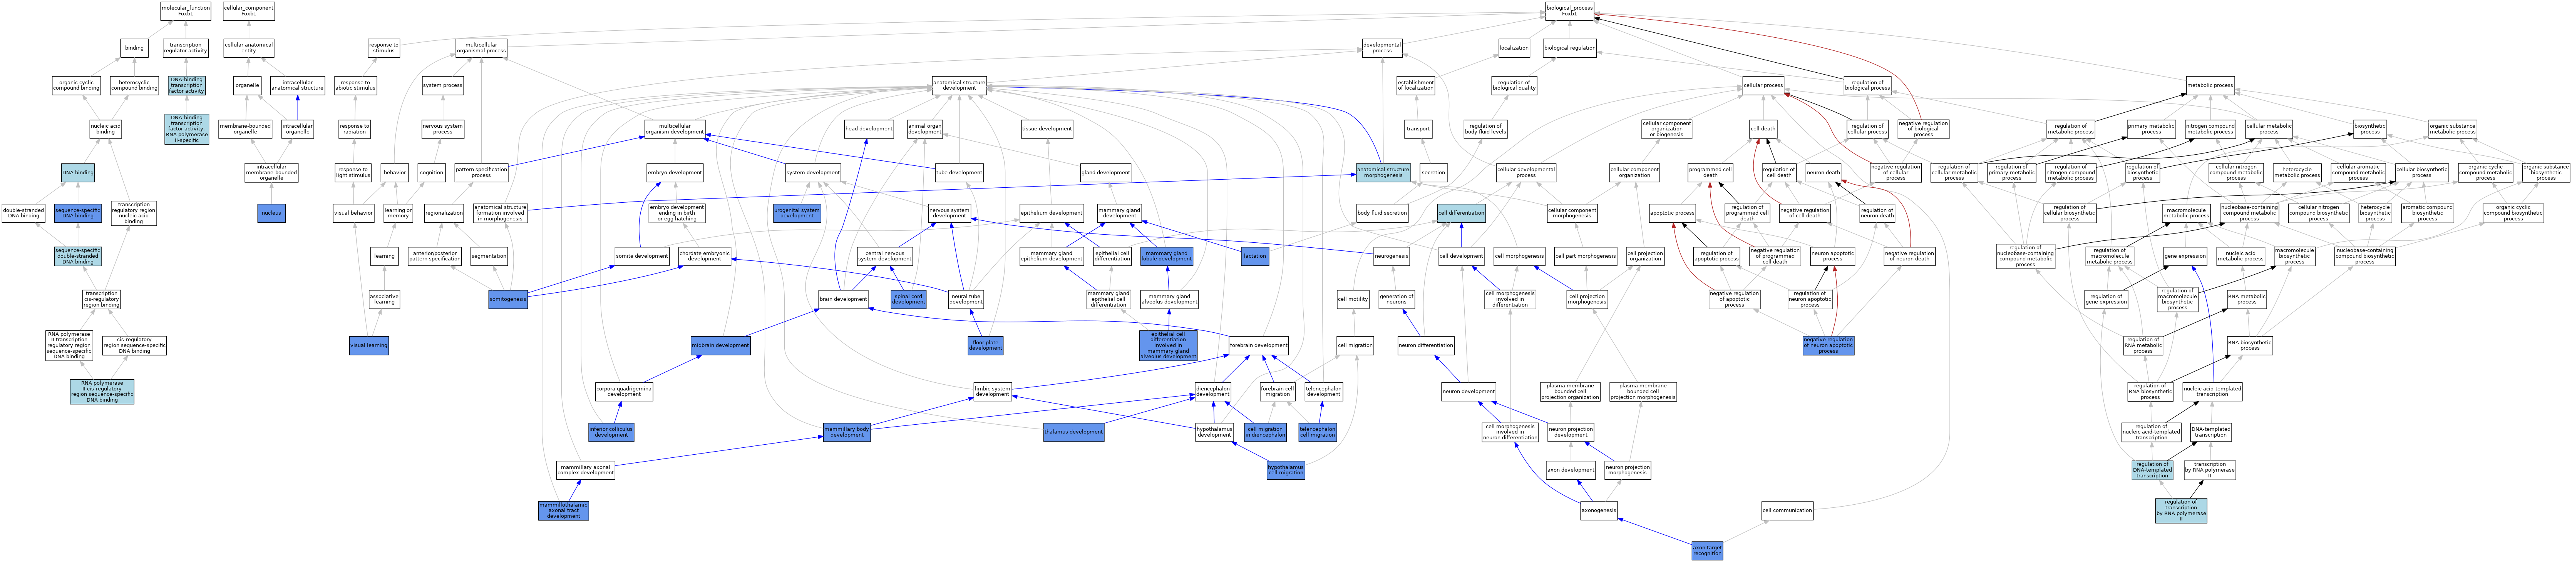Click the blue 'somitogenesis' node

pos(508,300)
